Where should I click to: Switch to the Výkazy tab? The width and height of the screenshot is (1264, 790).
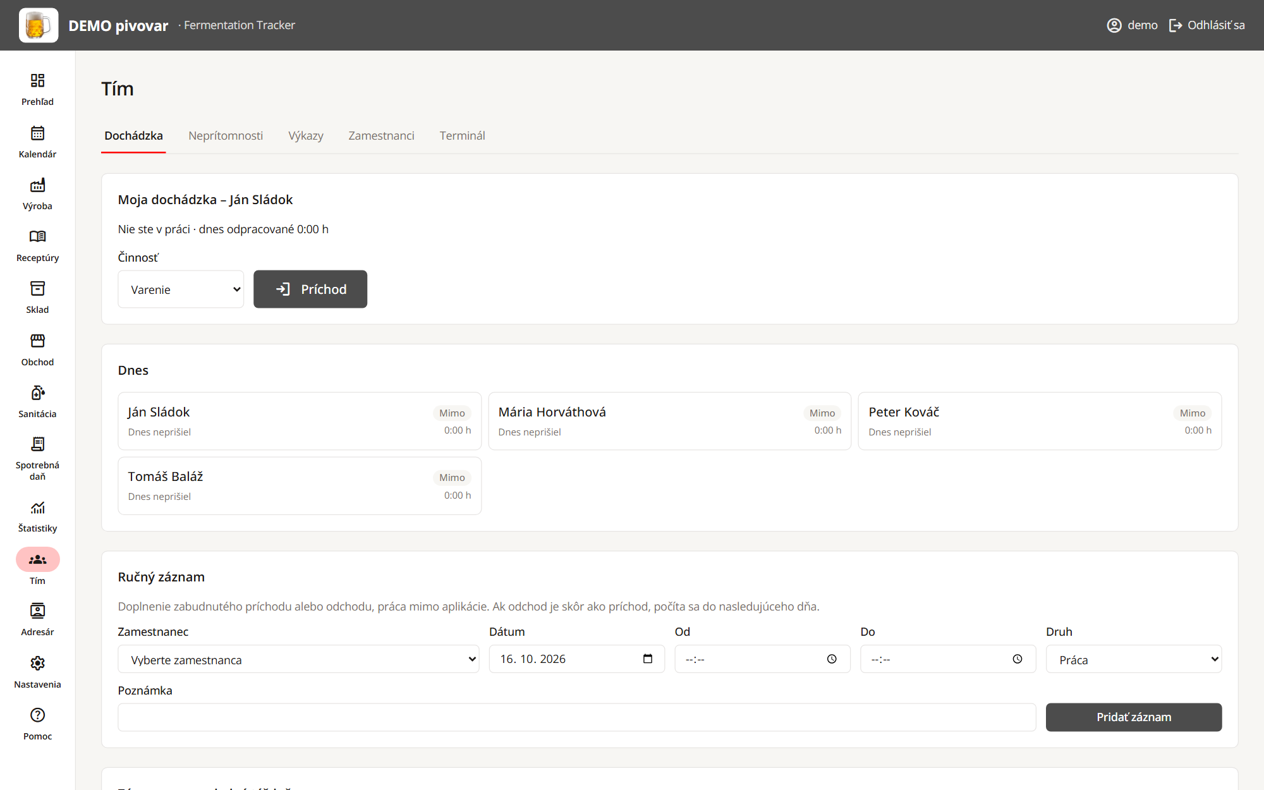[x=306, y=136]
